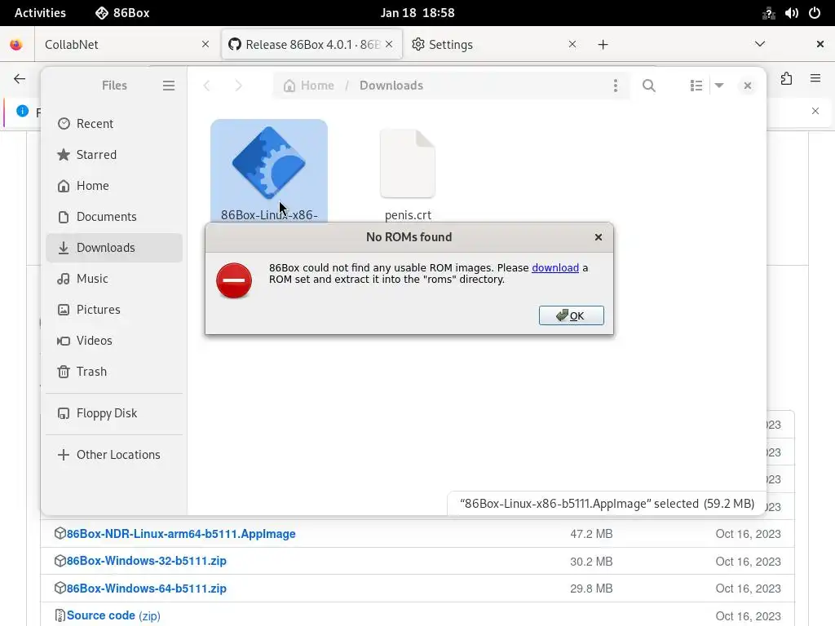Image resolution: width=835 pixels, height=626 pixels.
Task: Click browser back arrow
Action: click(20, 79)
